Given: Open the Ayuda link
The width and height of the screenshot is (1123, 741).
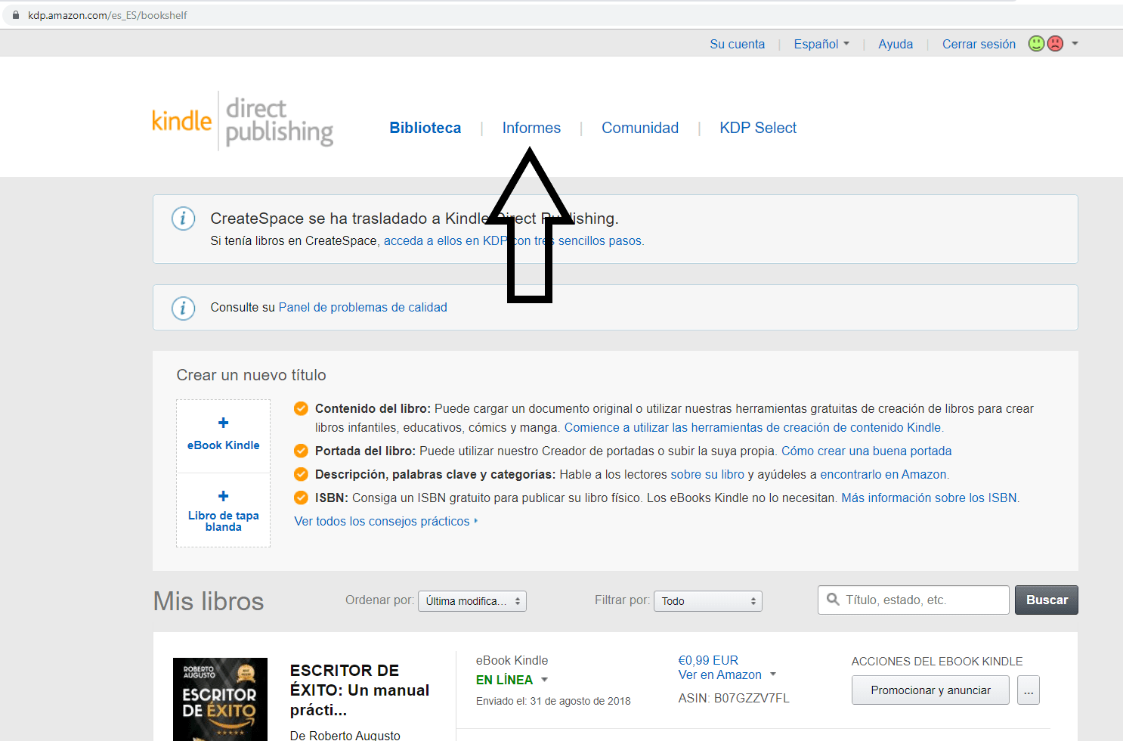Looking at the screenshot, I should 896,44.
